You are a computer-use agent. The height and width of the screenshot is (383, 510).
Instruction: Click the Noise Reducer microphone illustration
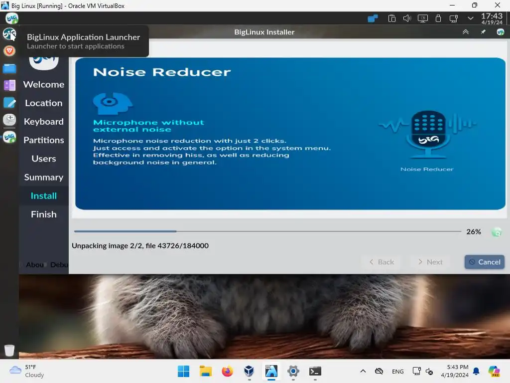[427, 134]
